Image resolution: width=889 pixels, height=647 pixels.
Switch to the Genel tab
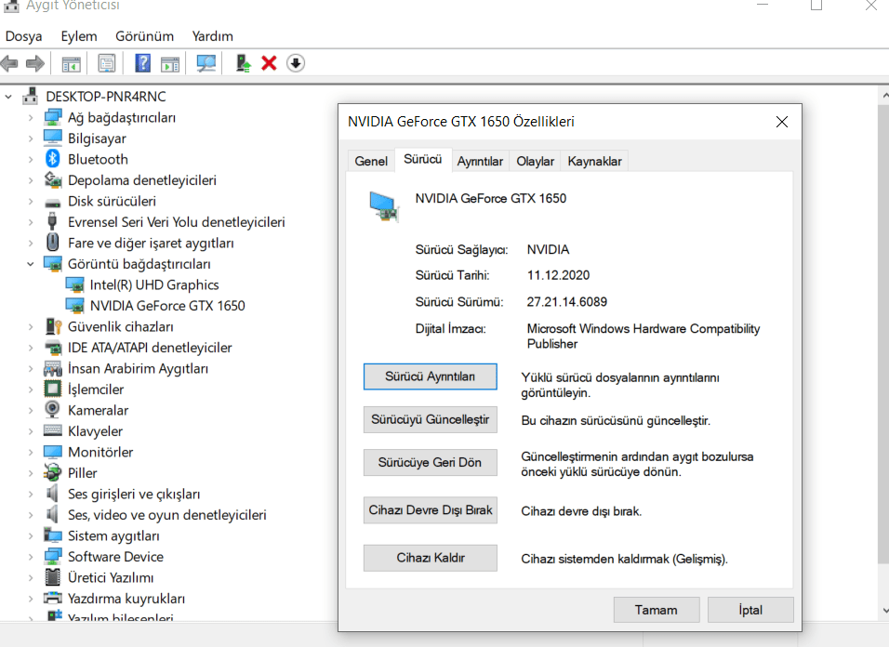point(371,162)
